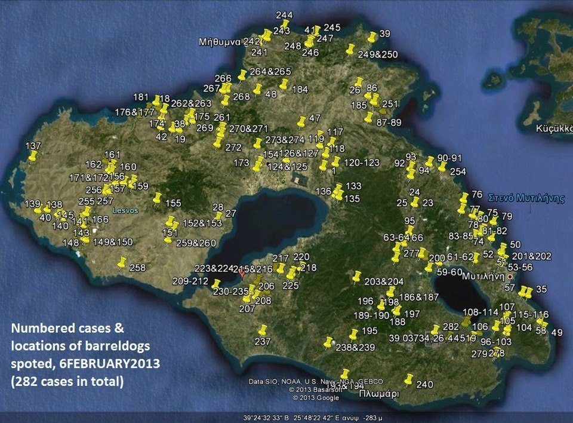Image resolution: width=573 pixels, height=423 pixels.
Task: Click the pin for case 258
Action: tap(122, 262)
